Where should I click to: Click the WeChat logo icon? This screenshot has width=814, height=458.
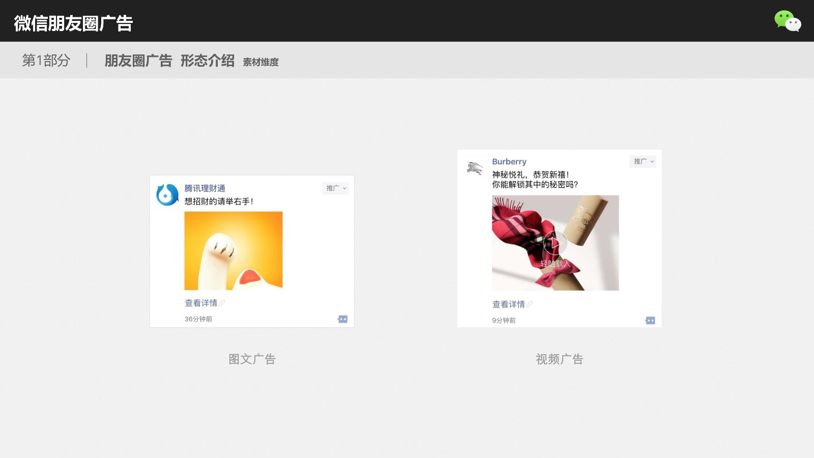pyautogui.click(x=788, y=21)
